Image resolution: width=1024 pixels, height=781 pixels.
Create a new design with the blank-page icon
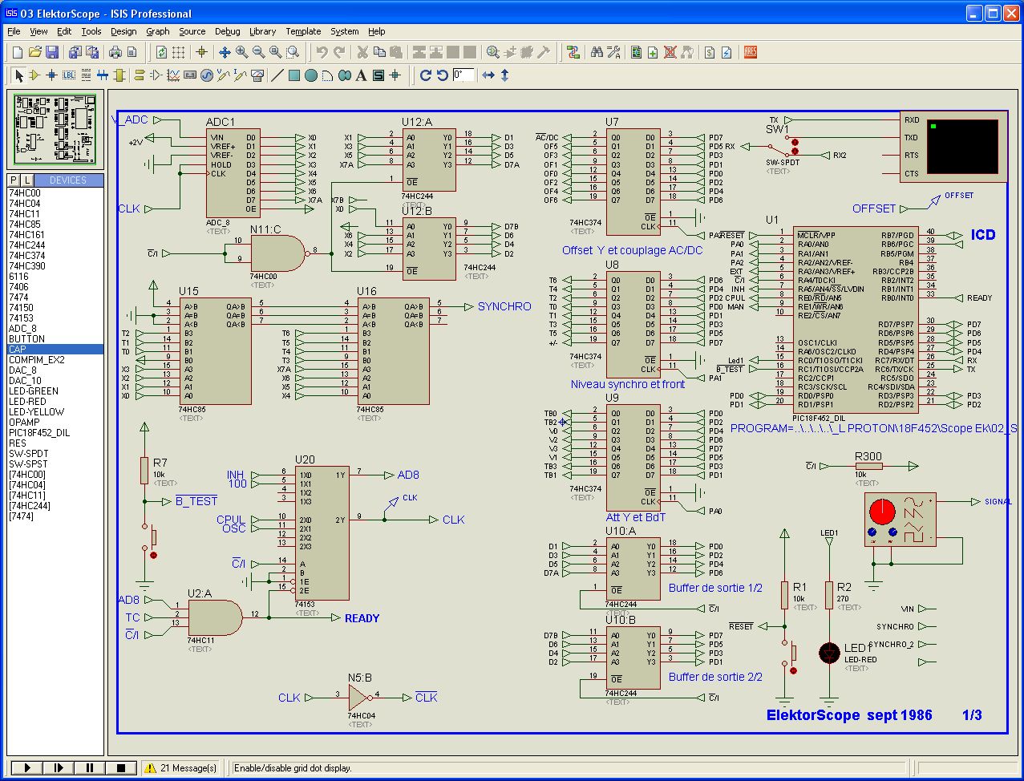(x=18, y=52)
